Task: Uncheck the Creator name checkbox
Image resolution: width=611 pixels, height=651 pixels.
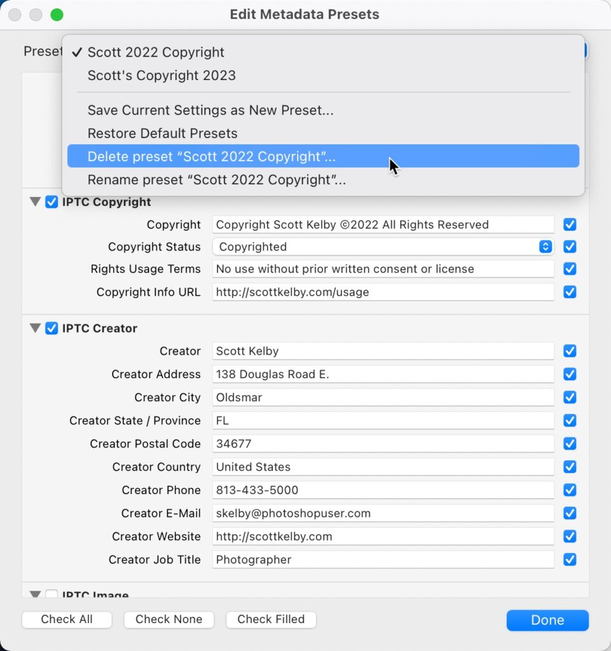Action: pyautogui.click(x=570, y=351)
